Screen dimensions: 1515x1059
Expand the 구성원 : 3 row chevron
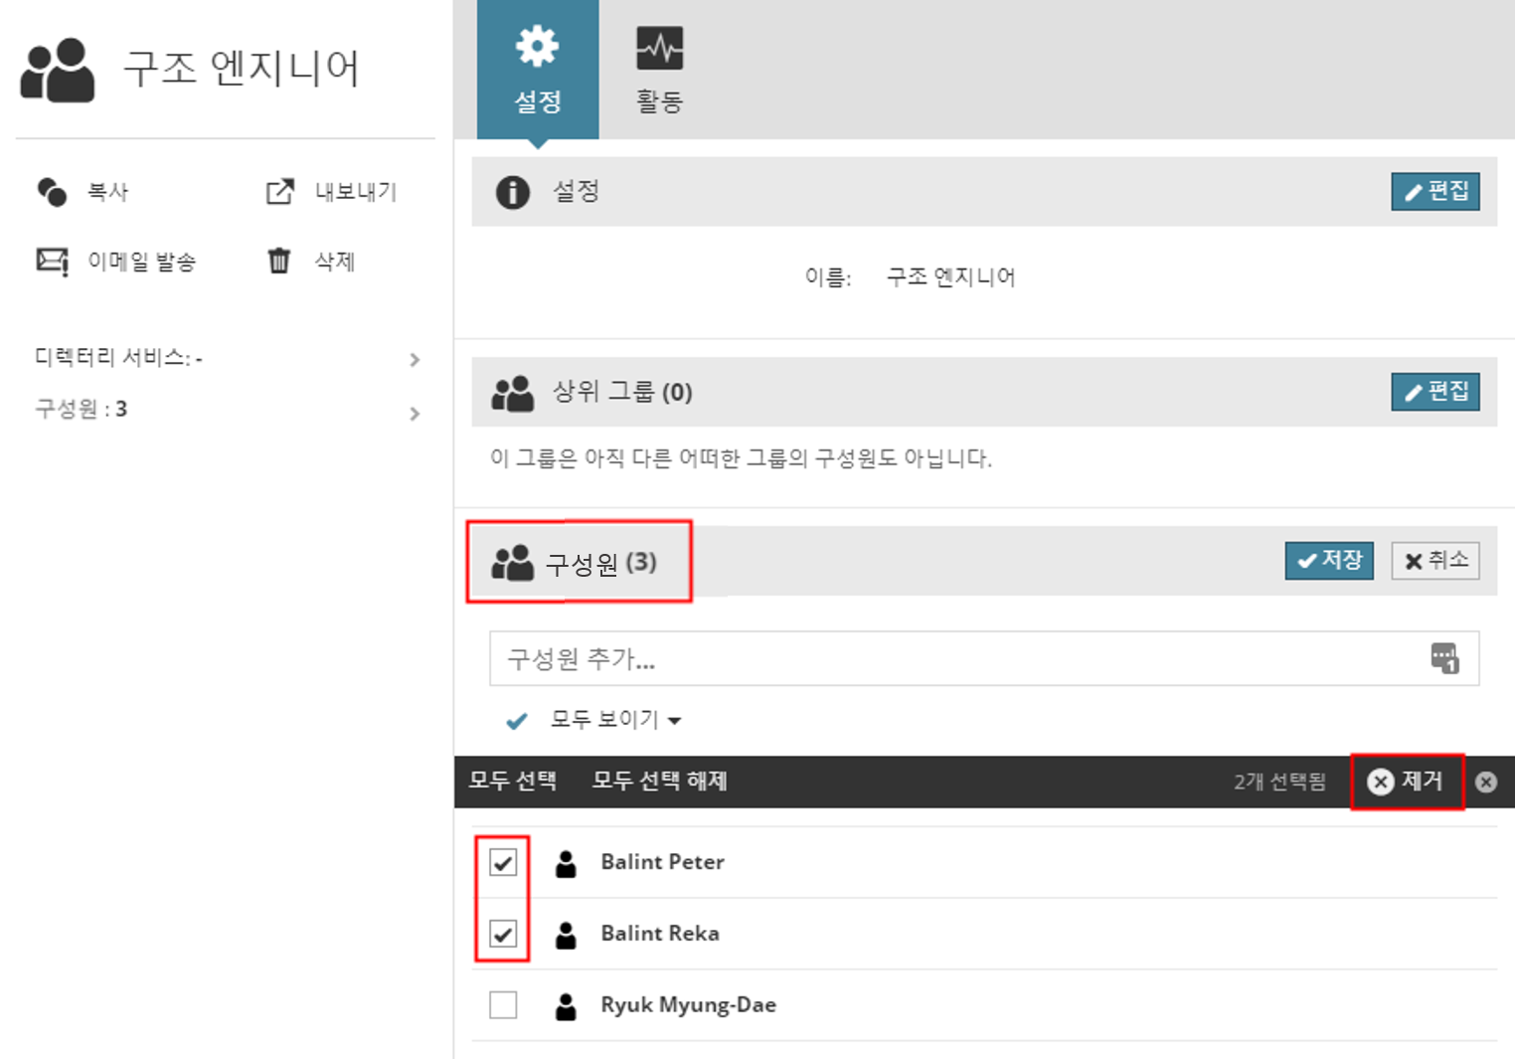tap(415, 414)
